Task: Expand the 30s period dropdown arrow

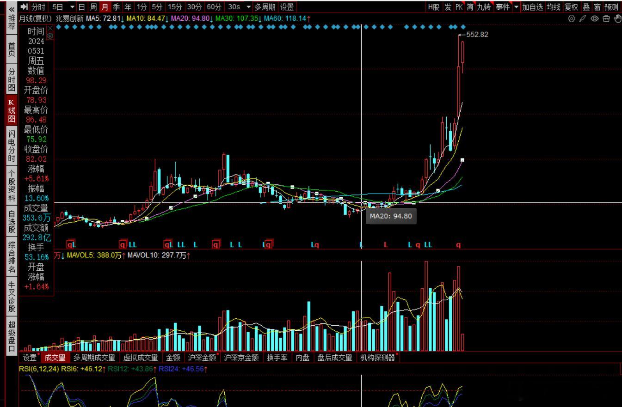Action: [x=249, y=7]
